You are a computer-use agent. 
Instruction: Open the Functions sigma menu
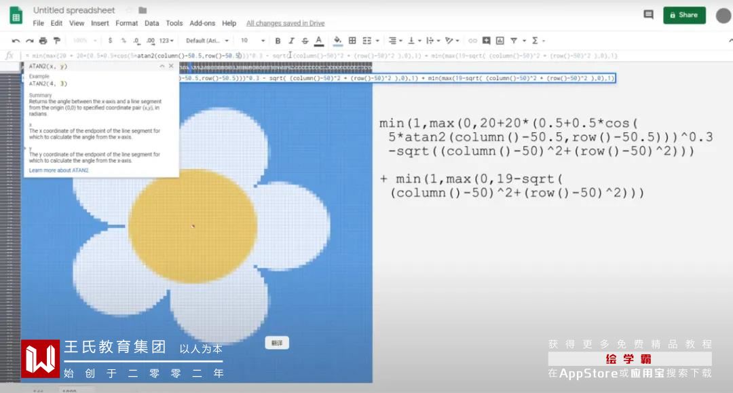click(x=538, y=41)
